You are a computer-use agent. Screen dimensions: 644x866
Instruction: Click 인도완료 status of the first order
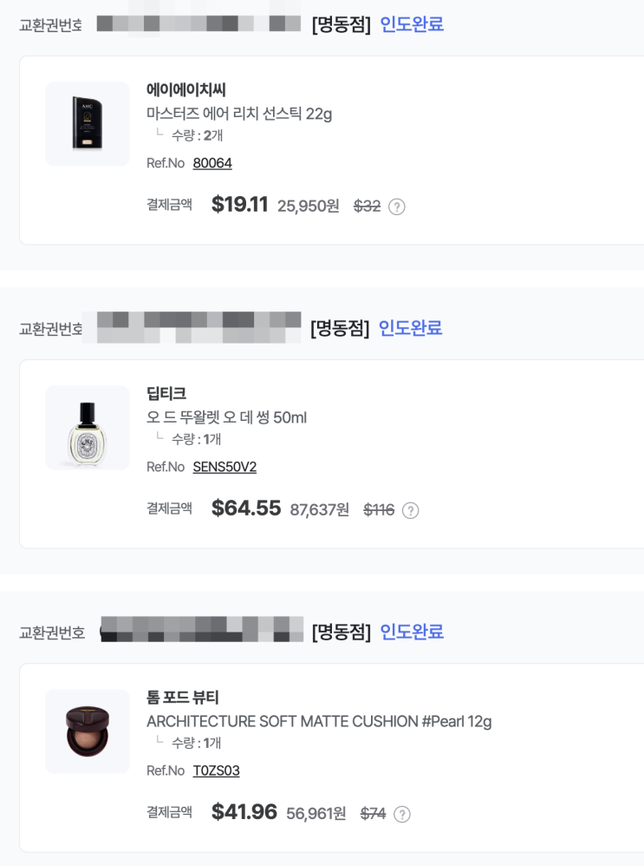pos(412,24)
